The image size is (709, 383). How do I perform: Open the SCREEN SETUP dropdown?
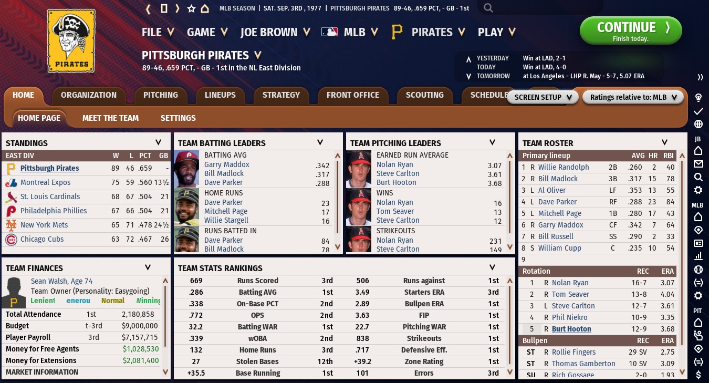click(543, 97)
